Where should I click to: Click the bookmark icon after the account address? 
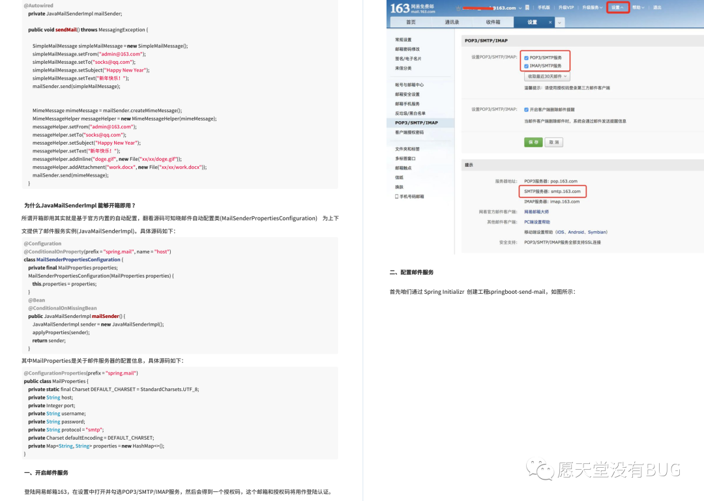[x=527, y=8]
